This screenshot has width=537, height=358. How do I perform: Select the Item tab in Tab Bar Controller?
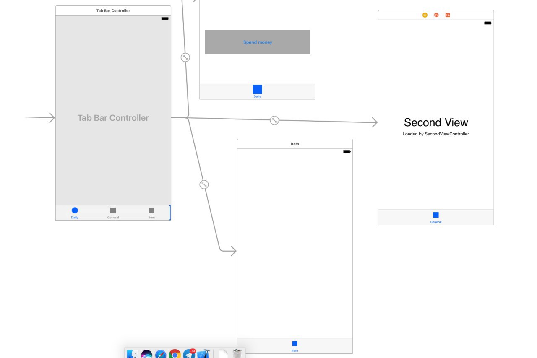click(x=151, y=213)
